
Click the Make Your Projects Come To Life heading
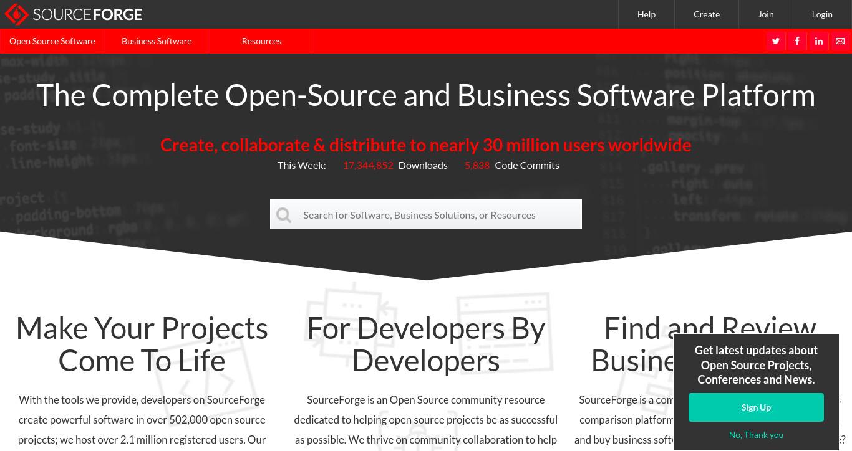tap(142, 344)
